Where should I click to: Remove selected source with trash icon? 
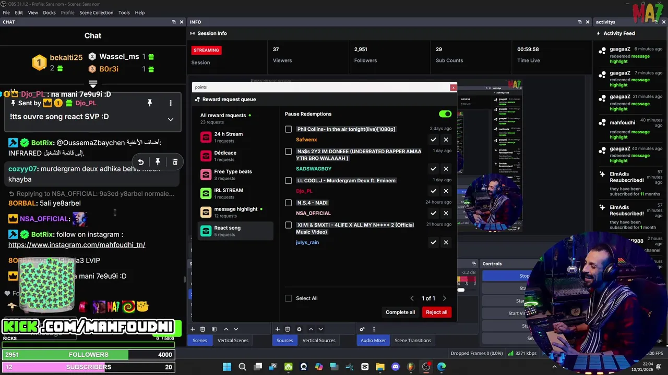[287, 329]
